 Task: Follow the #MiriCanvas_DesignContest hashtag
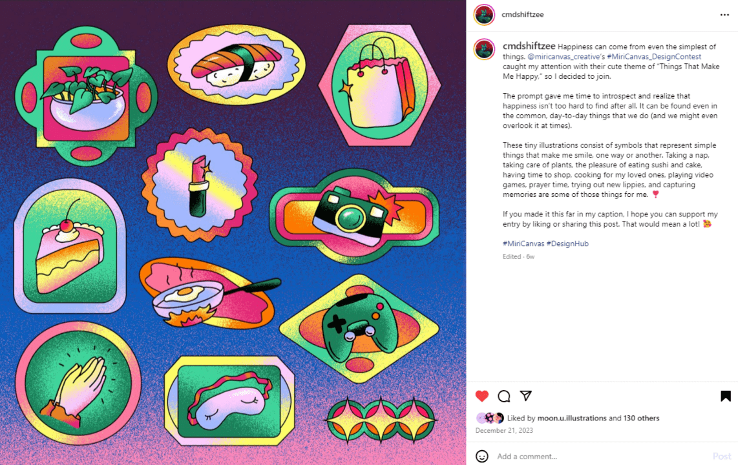(654, 56)
